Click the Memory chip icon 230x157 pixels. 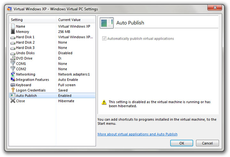13,32
